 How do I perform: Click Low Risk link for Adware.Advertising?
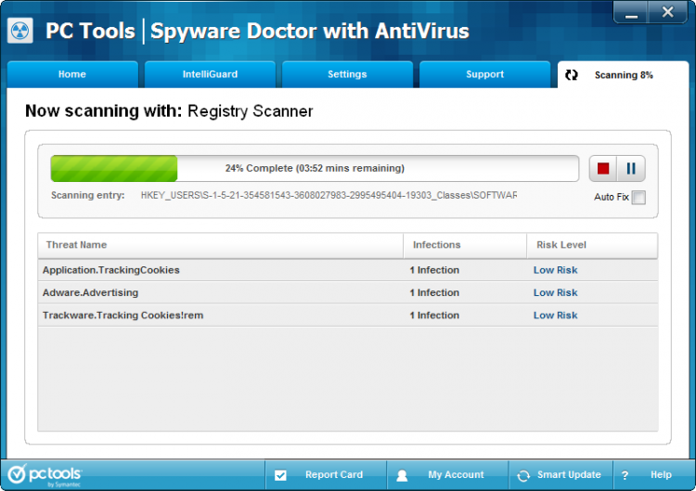pyautogui.click(x=555, y=293)
